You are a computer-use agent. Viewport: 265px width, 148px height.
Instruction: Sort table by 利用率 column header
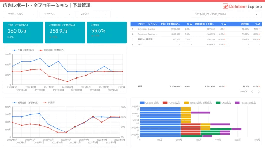(x=245, y=24)
